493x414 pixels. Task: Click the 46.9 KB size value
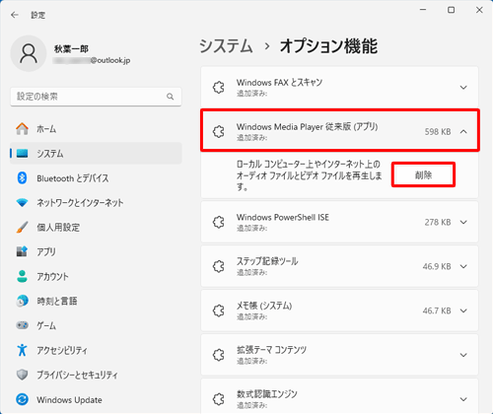[437, 266]
